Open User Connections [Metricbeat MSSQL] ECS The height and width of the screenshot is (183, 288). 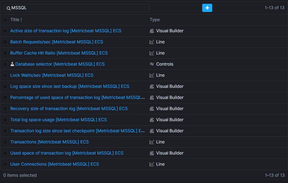(x=55, y=164)
